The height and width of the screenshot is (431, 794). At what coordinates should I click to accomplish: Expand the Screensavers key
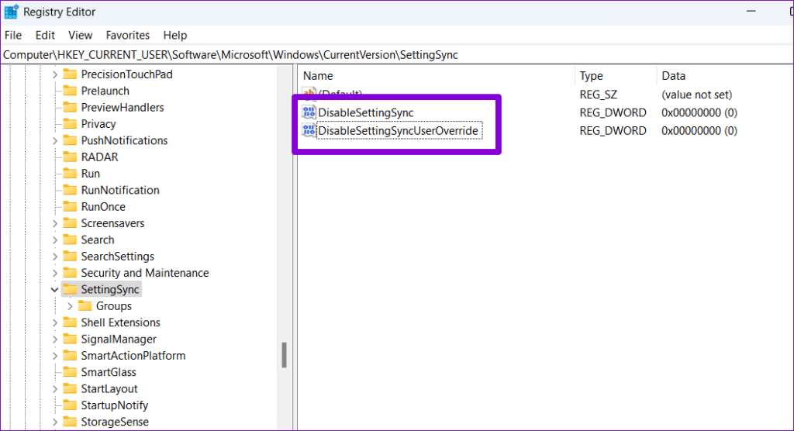pos(55,223)
